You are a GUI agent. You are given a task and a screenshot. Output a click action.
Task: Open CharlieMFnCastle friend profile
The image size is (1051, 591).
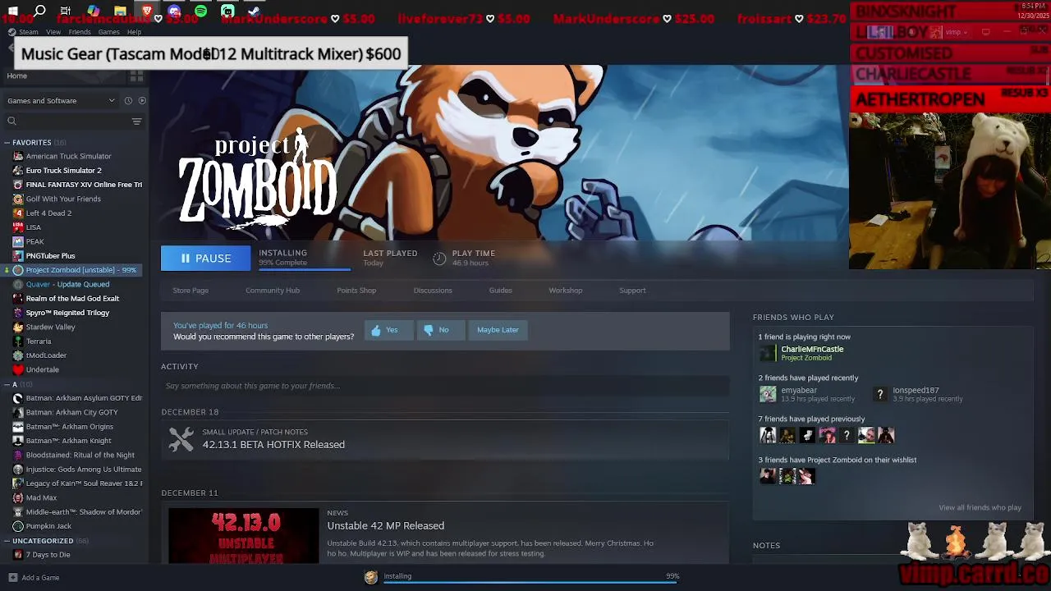tap(811, 349)
